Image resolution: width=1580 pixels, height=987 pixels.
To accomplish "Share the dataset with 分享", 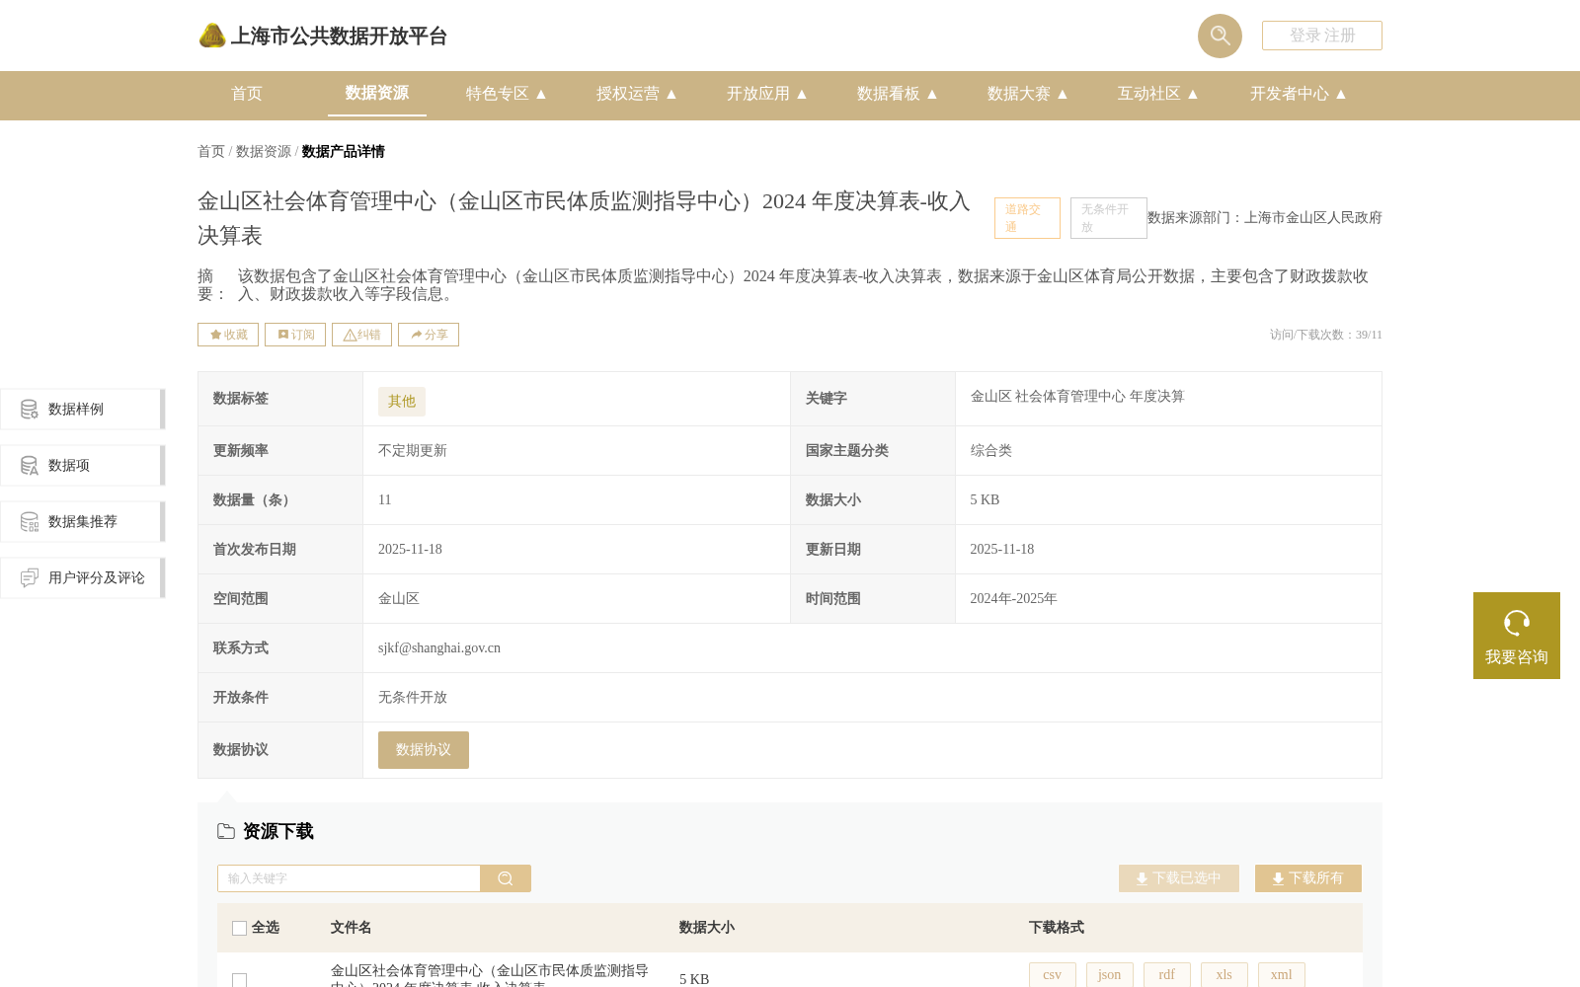I will coord(429,335).
